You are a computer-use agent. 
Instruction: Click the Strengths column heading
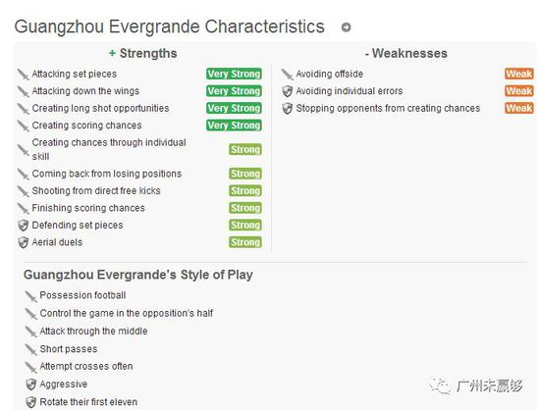point(143,53)
